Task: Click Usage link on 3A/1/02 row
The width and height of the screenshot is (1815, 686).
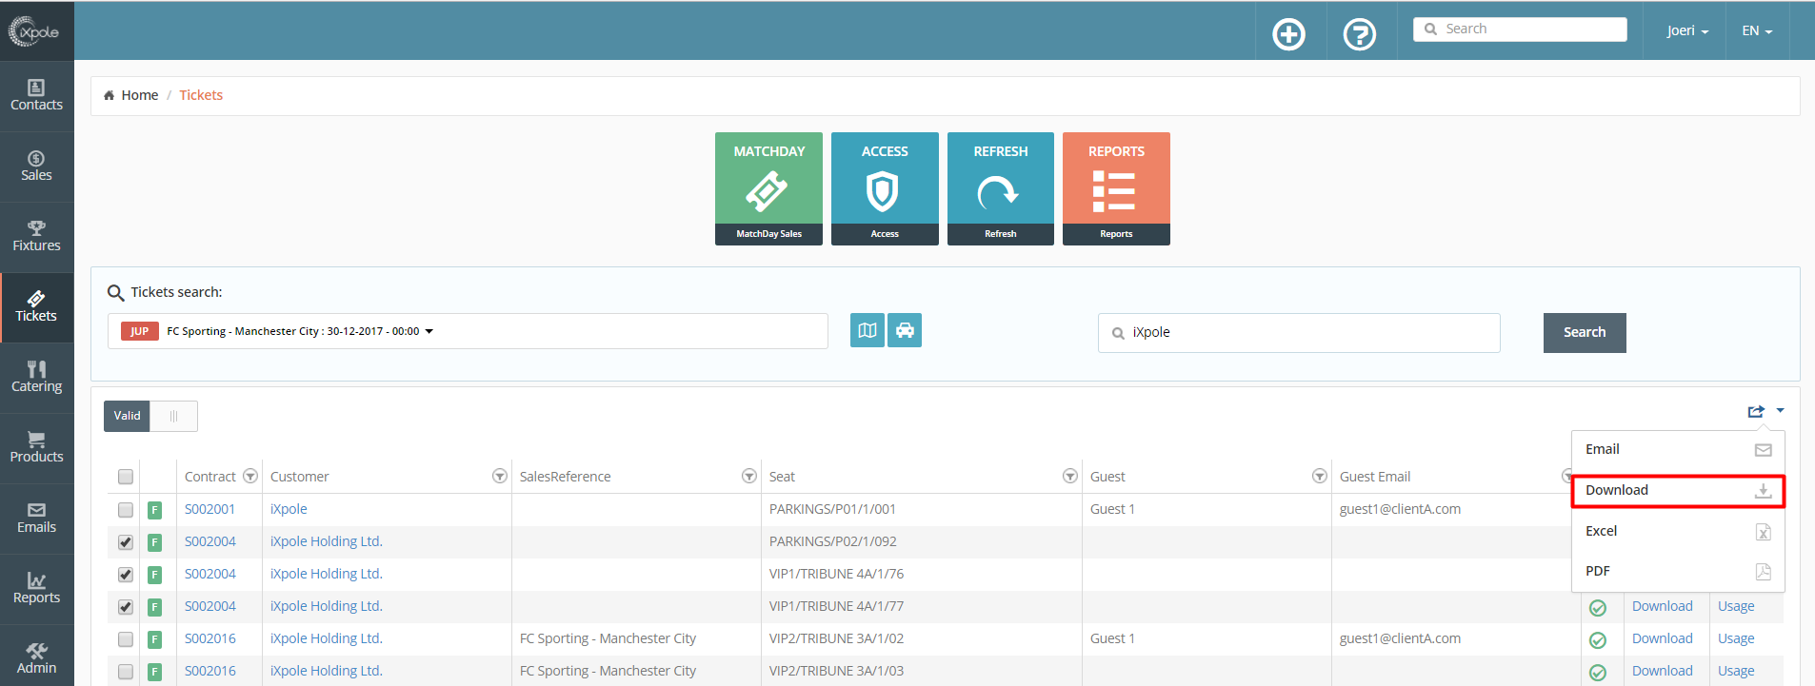Action: click(1736, 638)
